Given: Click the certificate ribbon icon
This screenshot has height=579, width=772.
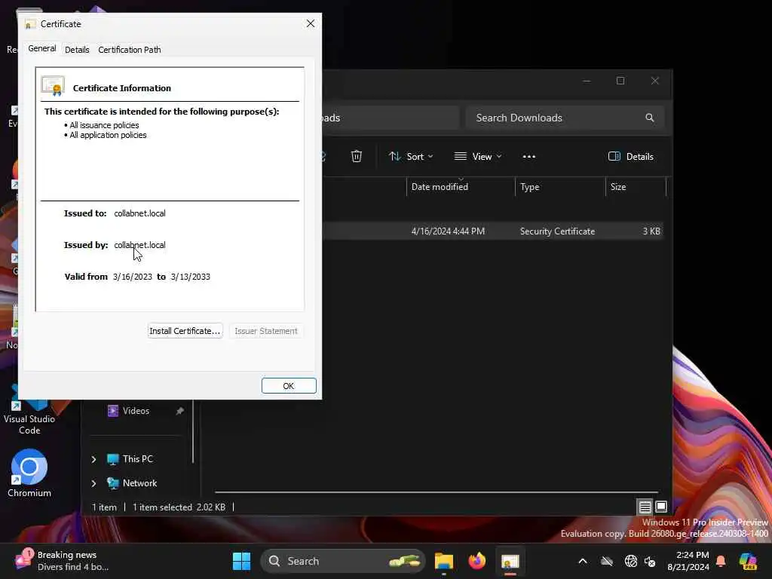Looking at the screenshot, I should (54, 86).
